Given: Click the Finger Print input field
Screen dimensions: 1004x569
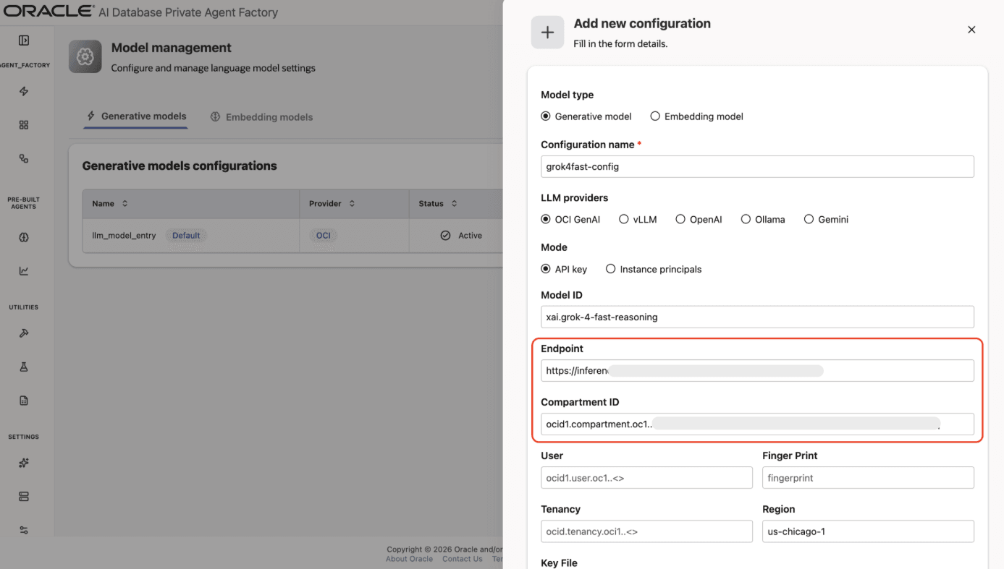Looking at the screenshot, I should point(868,477).
